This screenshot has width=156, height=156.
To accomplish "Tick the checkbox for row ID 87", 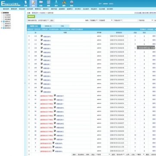I will click(x=29, y=139).
